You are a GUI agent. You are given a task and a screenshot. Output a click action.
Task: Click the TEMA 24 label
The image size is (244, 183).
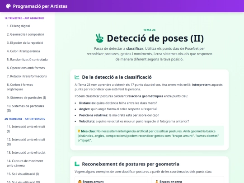pos(150,30)
